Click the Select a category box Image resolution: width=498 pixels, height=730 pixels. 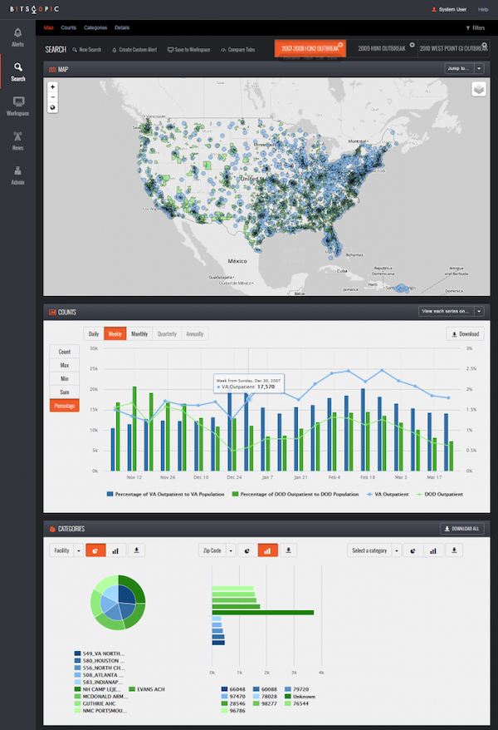tap(369, 550)
